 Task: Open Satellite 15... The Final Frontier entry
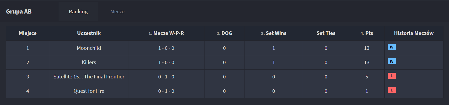(x=89, y=77)
